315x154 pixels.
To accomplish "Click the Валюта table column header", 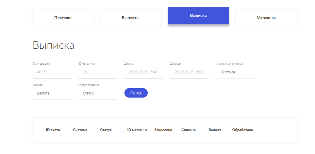I will point(215,130).
